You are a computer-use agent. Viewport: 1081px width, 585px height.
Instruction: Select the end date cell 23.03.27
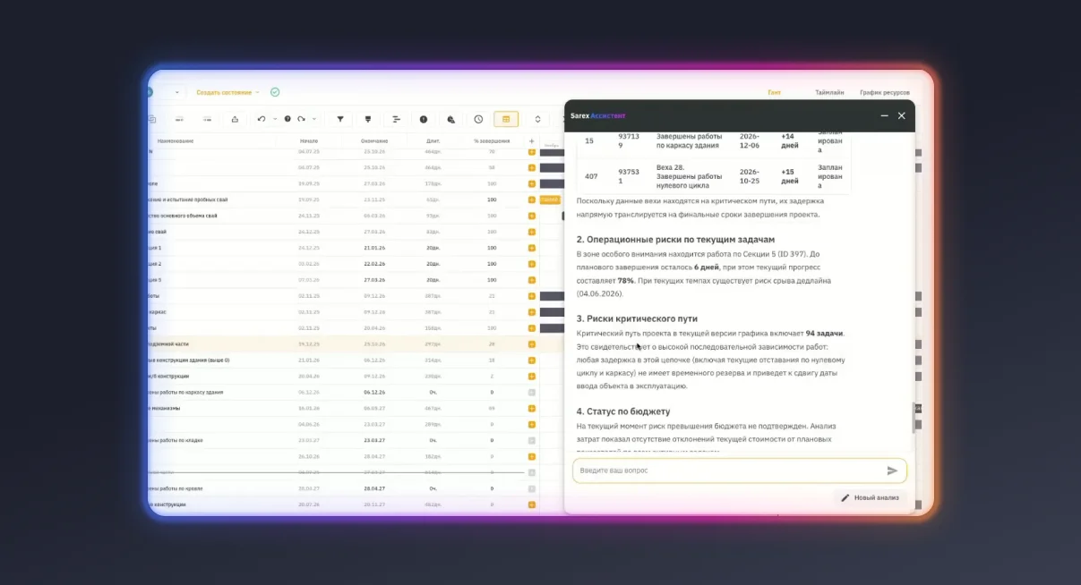click(x=373, y=440)
